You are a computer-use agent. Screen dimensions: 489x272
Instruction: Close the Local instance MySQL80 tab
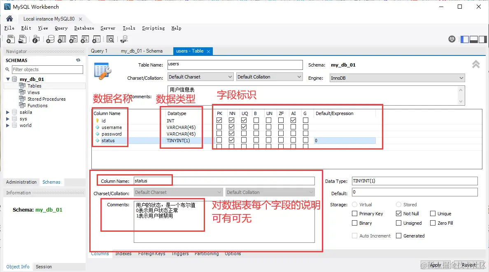80,19
